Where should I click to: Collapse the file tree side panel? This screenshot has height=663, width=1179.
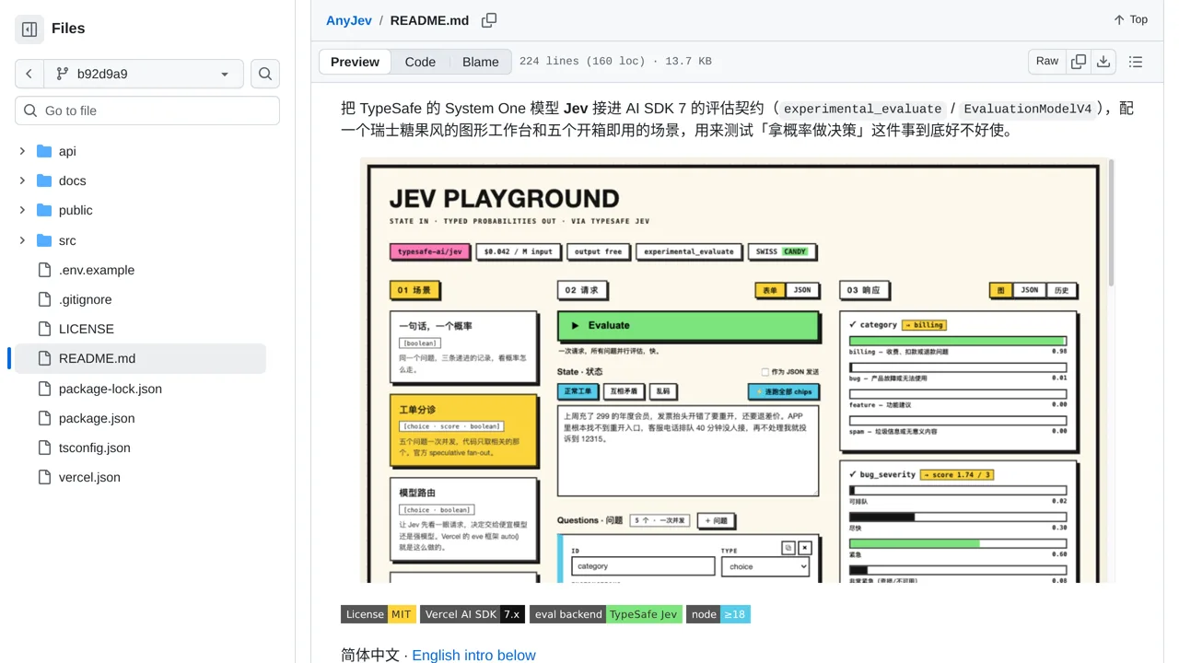click(x=29, y=29)
